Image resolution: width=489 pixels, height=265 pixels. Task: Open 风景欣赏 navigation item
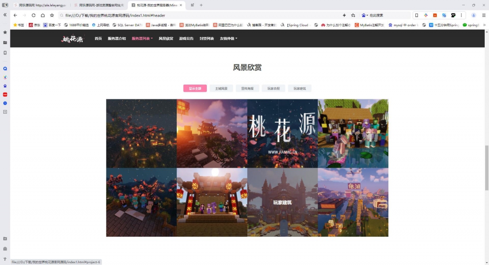click(x=166, y=38)
